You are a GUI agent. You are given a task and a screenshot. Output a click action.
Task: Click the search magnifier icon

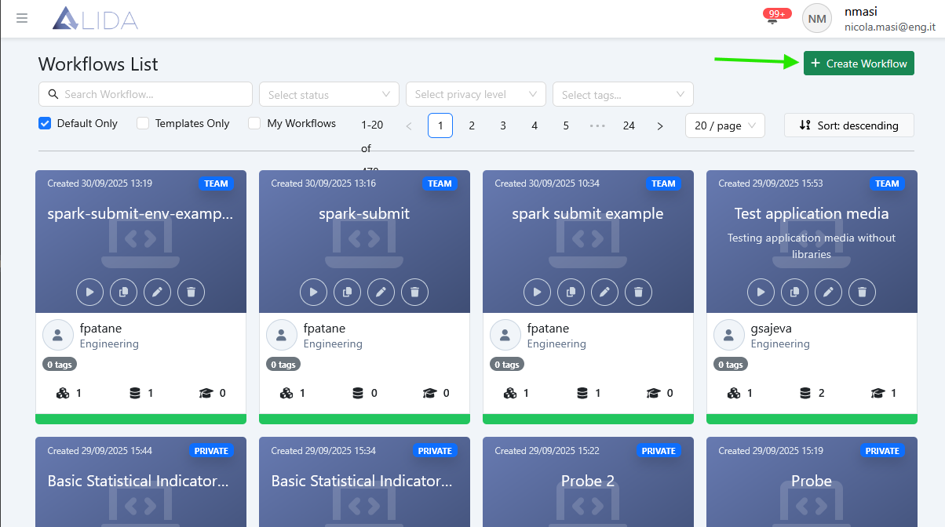(x=53, y=94)
